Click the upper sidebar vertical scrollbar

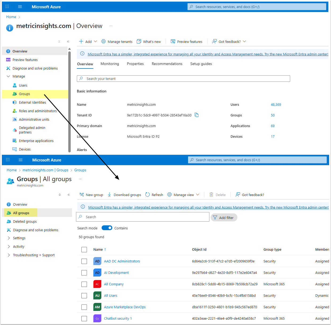point(70,101)
